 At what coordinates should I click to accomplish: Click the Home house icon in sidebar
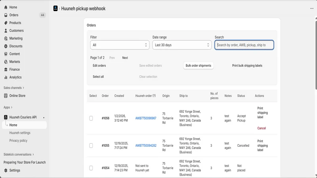click(x=6, y=7)
